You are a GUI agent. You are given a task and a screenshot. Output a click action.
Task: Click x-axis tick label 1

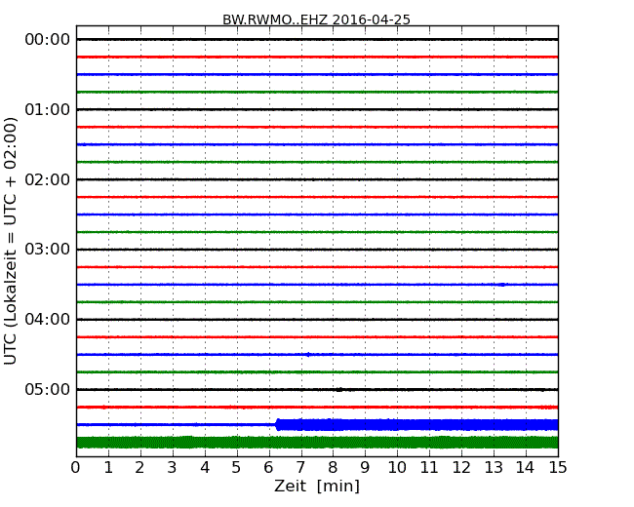108,468
